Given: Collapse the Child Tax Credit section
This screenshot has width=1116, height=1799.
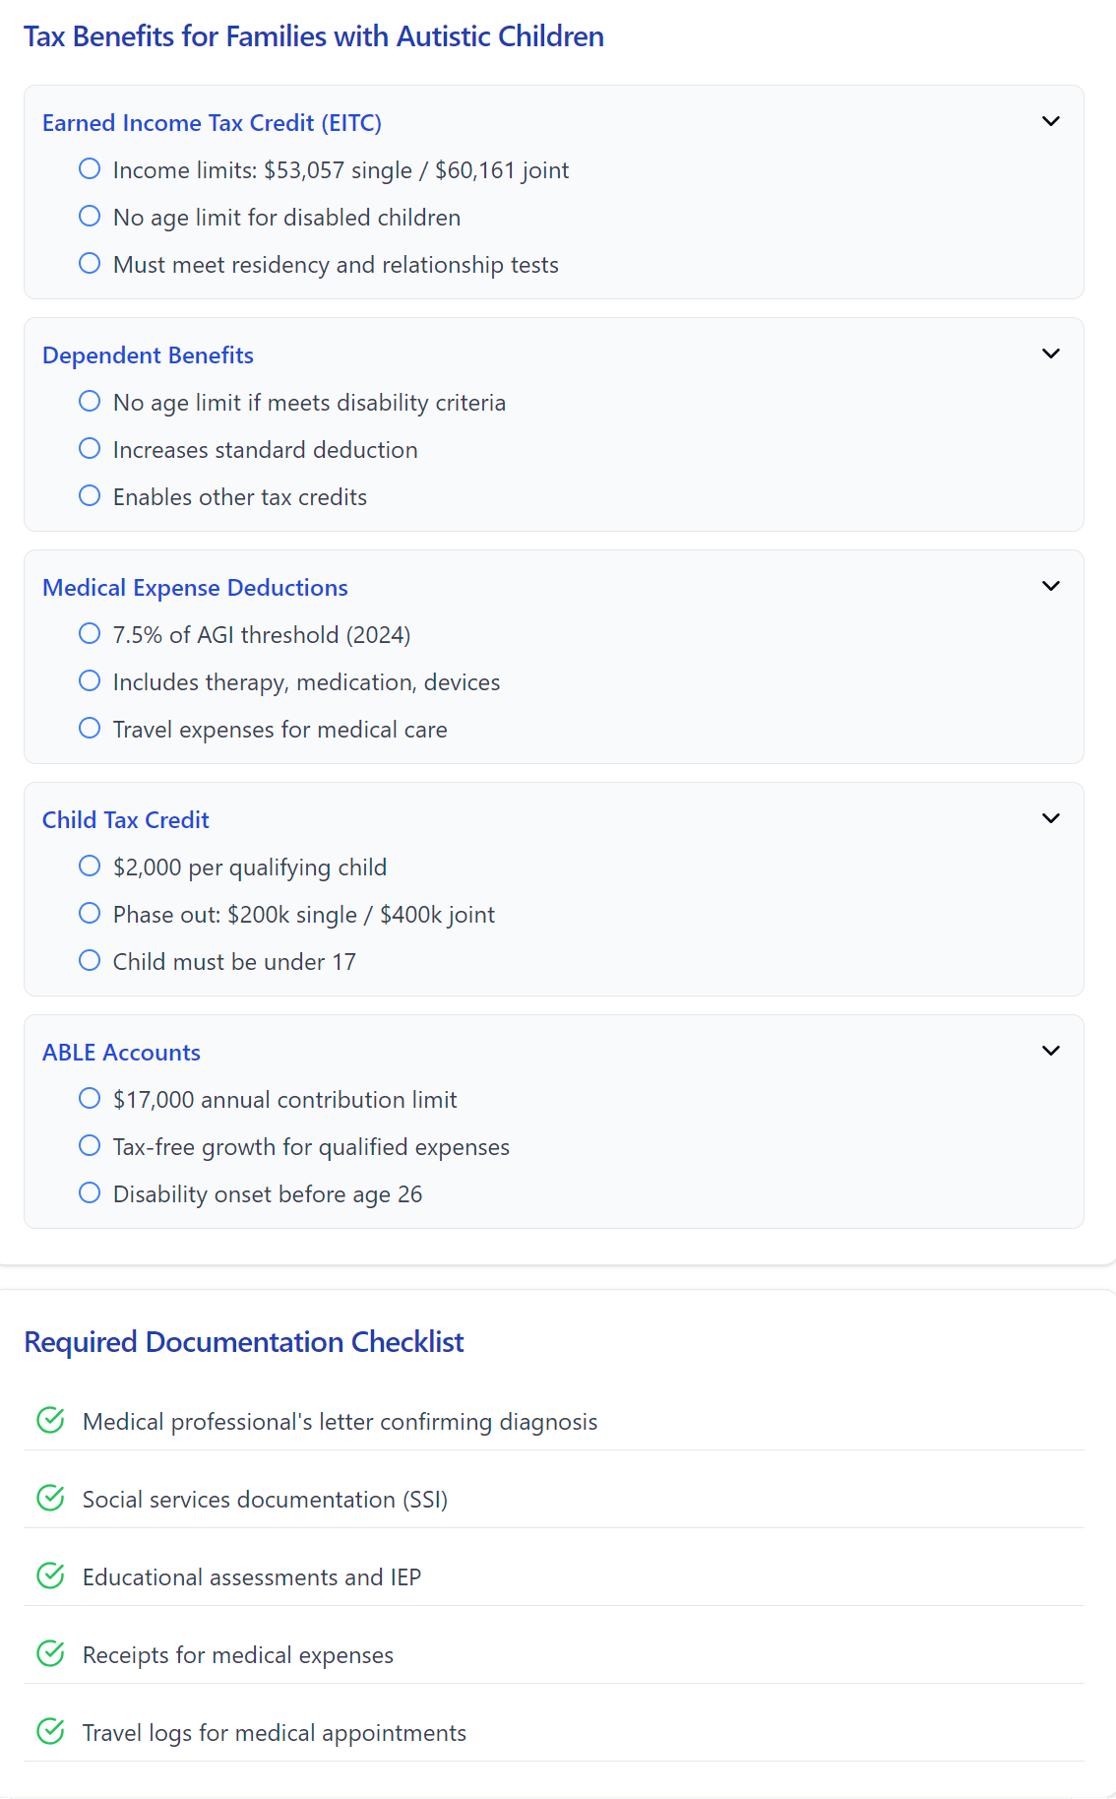Looking at the screenshot, I should coord(1050,817).
